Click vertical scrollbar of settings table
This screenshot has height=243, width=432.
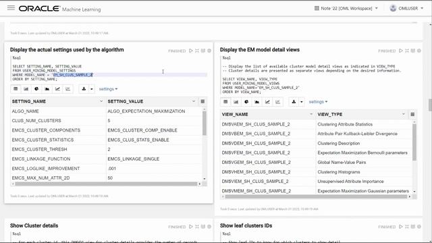click(204, 123)
